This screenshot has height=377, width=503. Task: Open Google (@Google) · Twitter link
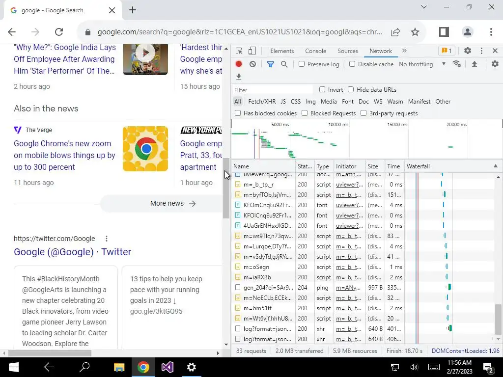[x=73, y=252]
